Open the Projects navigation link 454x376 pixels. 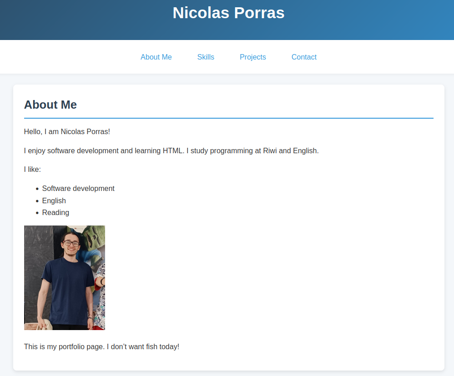253,57
